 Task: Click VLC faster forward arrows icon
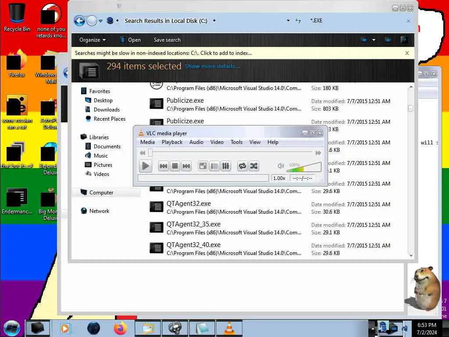(x=318, y=153)
